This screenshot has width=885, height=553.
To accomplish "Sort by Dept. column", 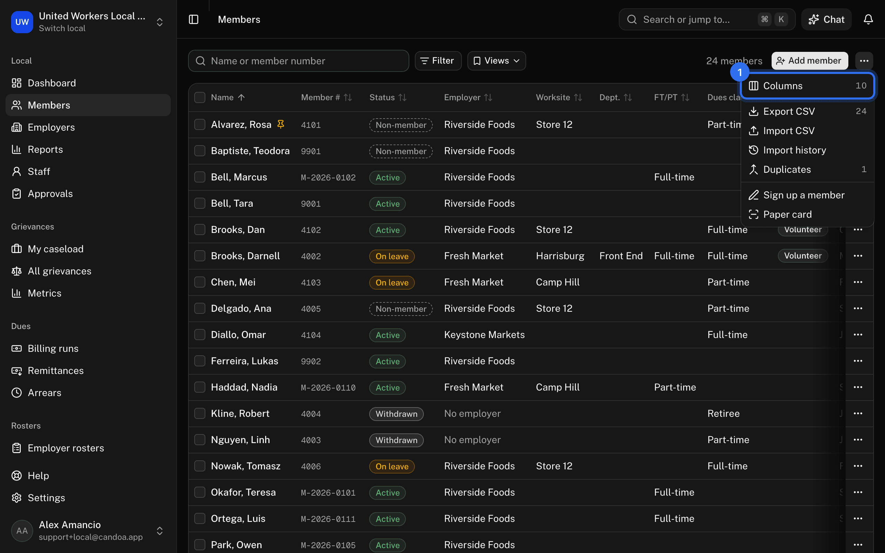I will pyautogui.click(x=616, y=97).
